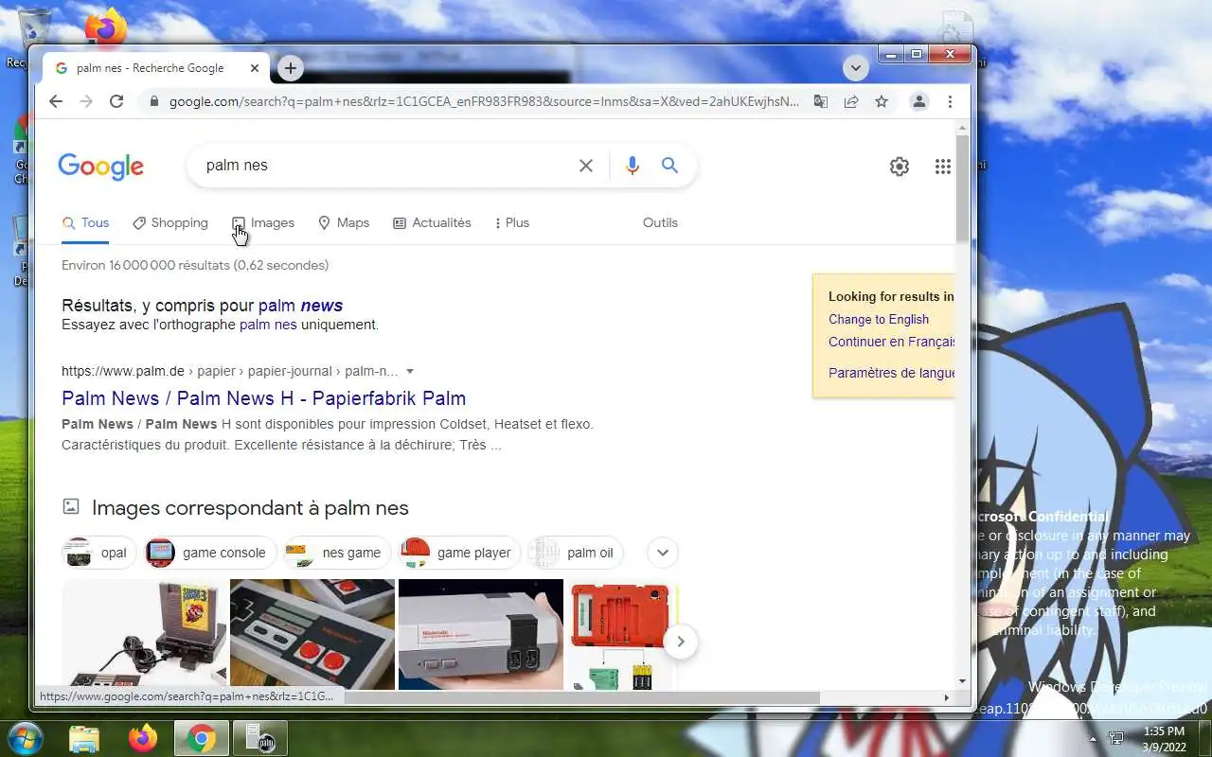Open the red battery pack image
The image size is (1212, 757).
[x=620, y=634]
